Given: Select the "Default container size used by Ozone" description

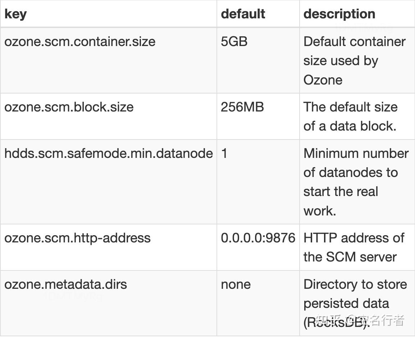Looking at the screenshot, I should tap(354, 60).
